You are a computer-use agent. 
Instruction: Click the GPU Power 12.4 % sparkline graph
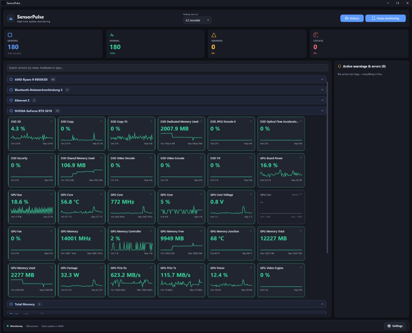(x=231, y=283)
